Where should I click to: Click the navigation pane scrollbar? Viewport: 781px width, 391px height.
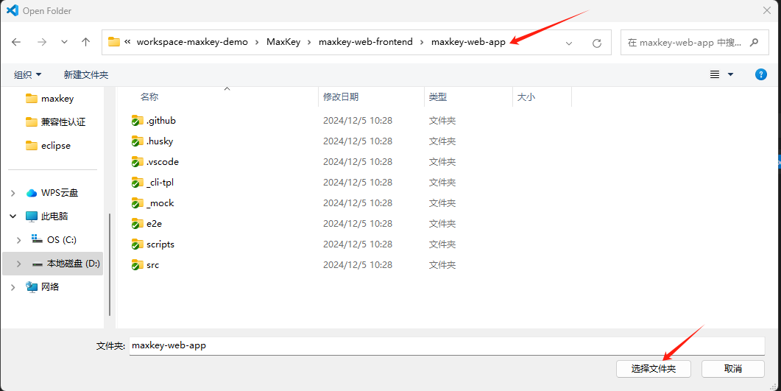[x=110, y=264]
